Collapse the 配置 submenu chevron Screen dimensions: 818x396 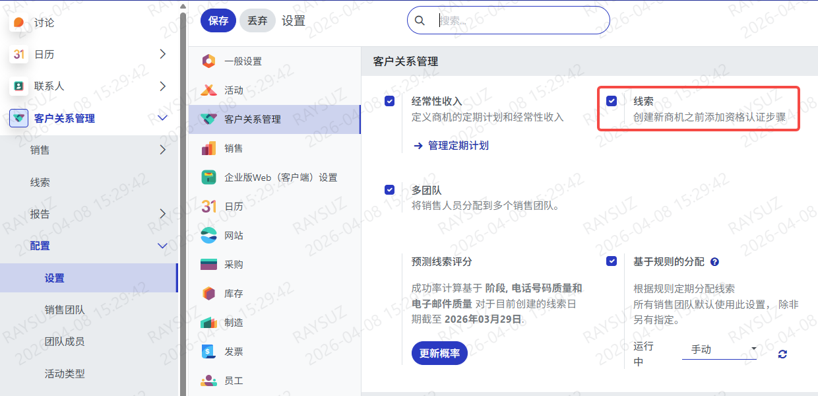click(x=163, y=246)
